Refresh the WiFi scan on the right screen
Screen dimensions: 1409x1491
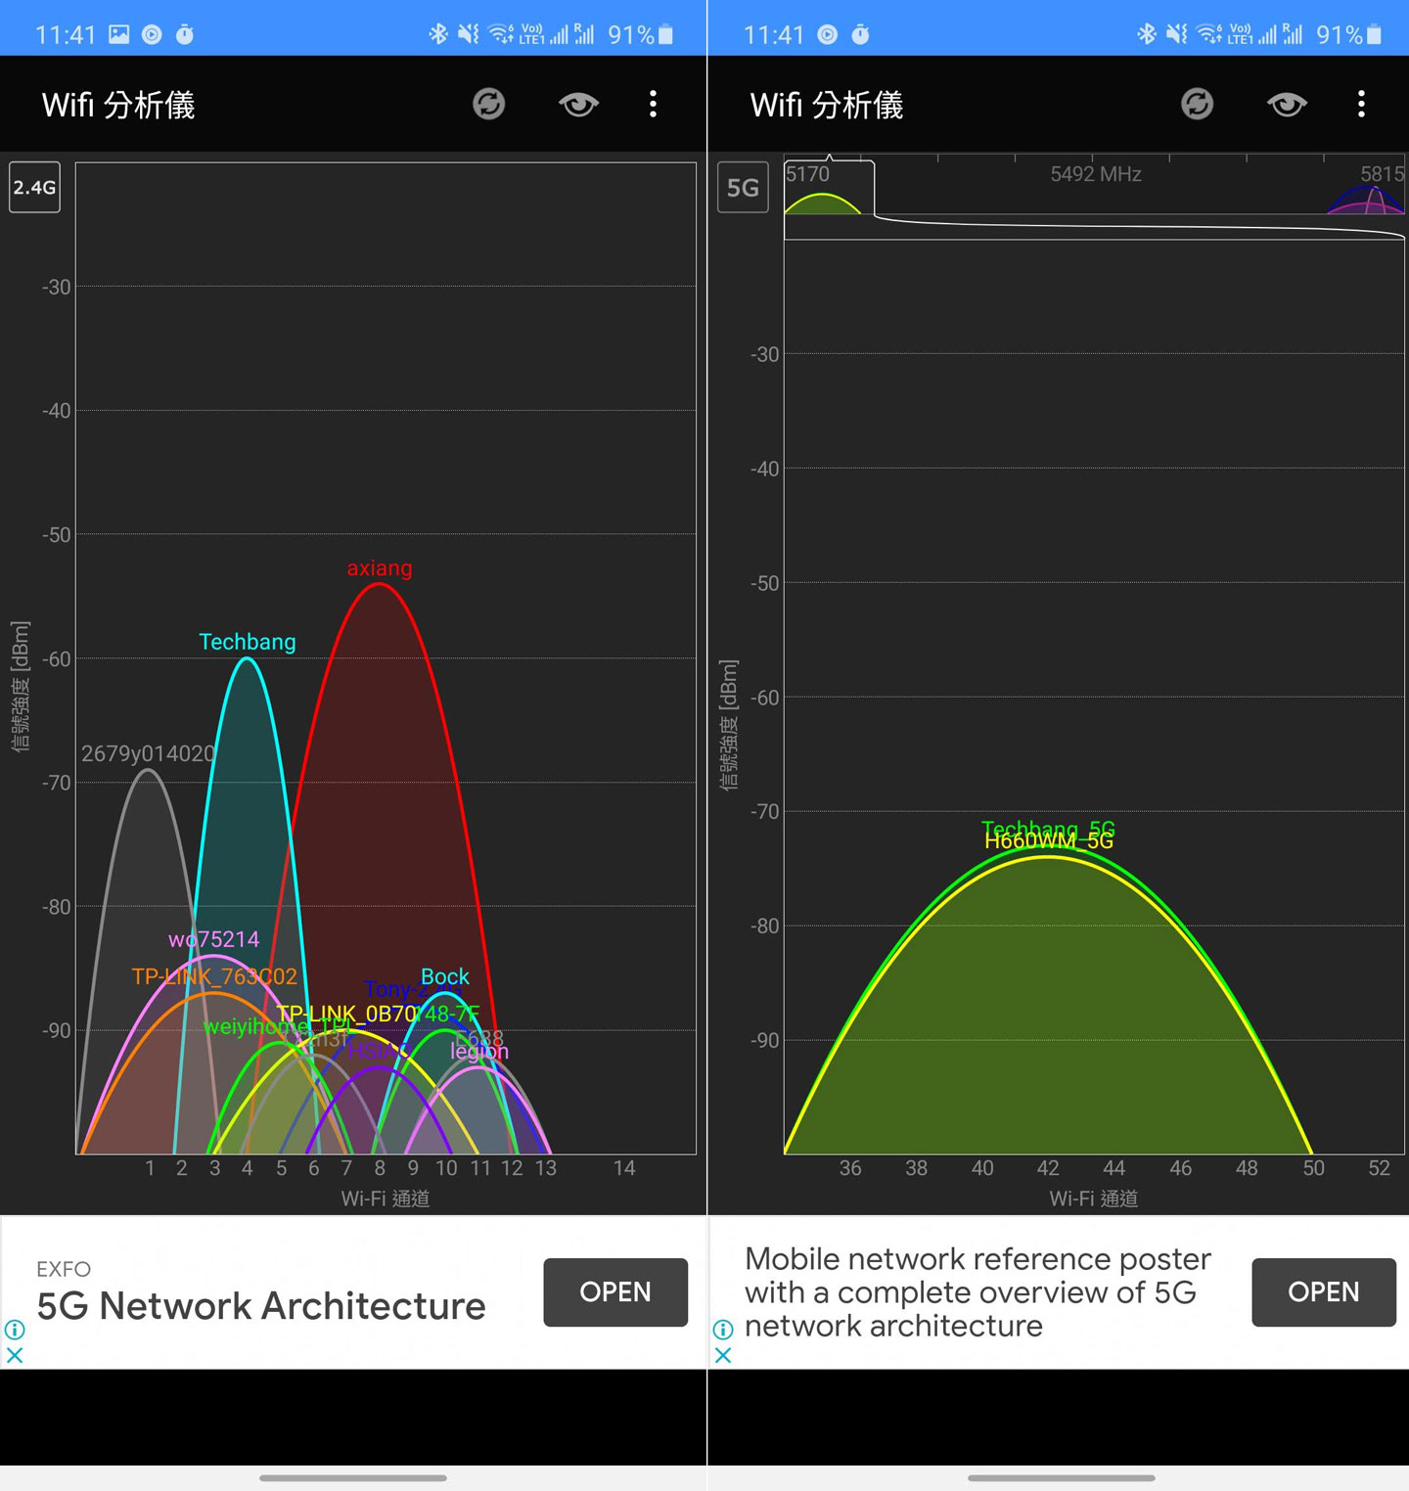click(1198, 104)
